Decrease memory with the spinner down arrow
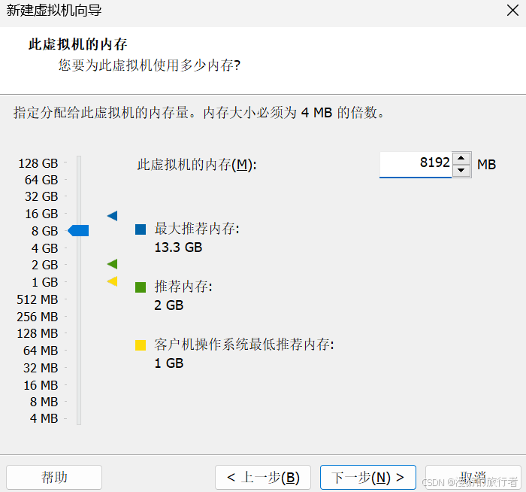Viewport: 526px width, 492px height. tap(461, 170)
